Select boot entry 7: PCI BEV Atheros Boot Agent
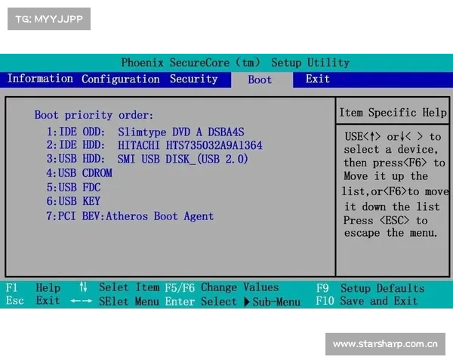Screen dimensions: 453x363 click(130, 216)
